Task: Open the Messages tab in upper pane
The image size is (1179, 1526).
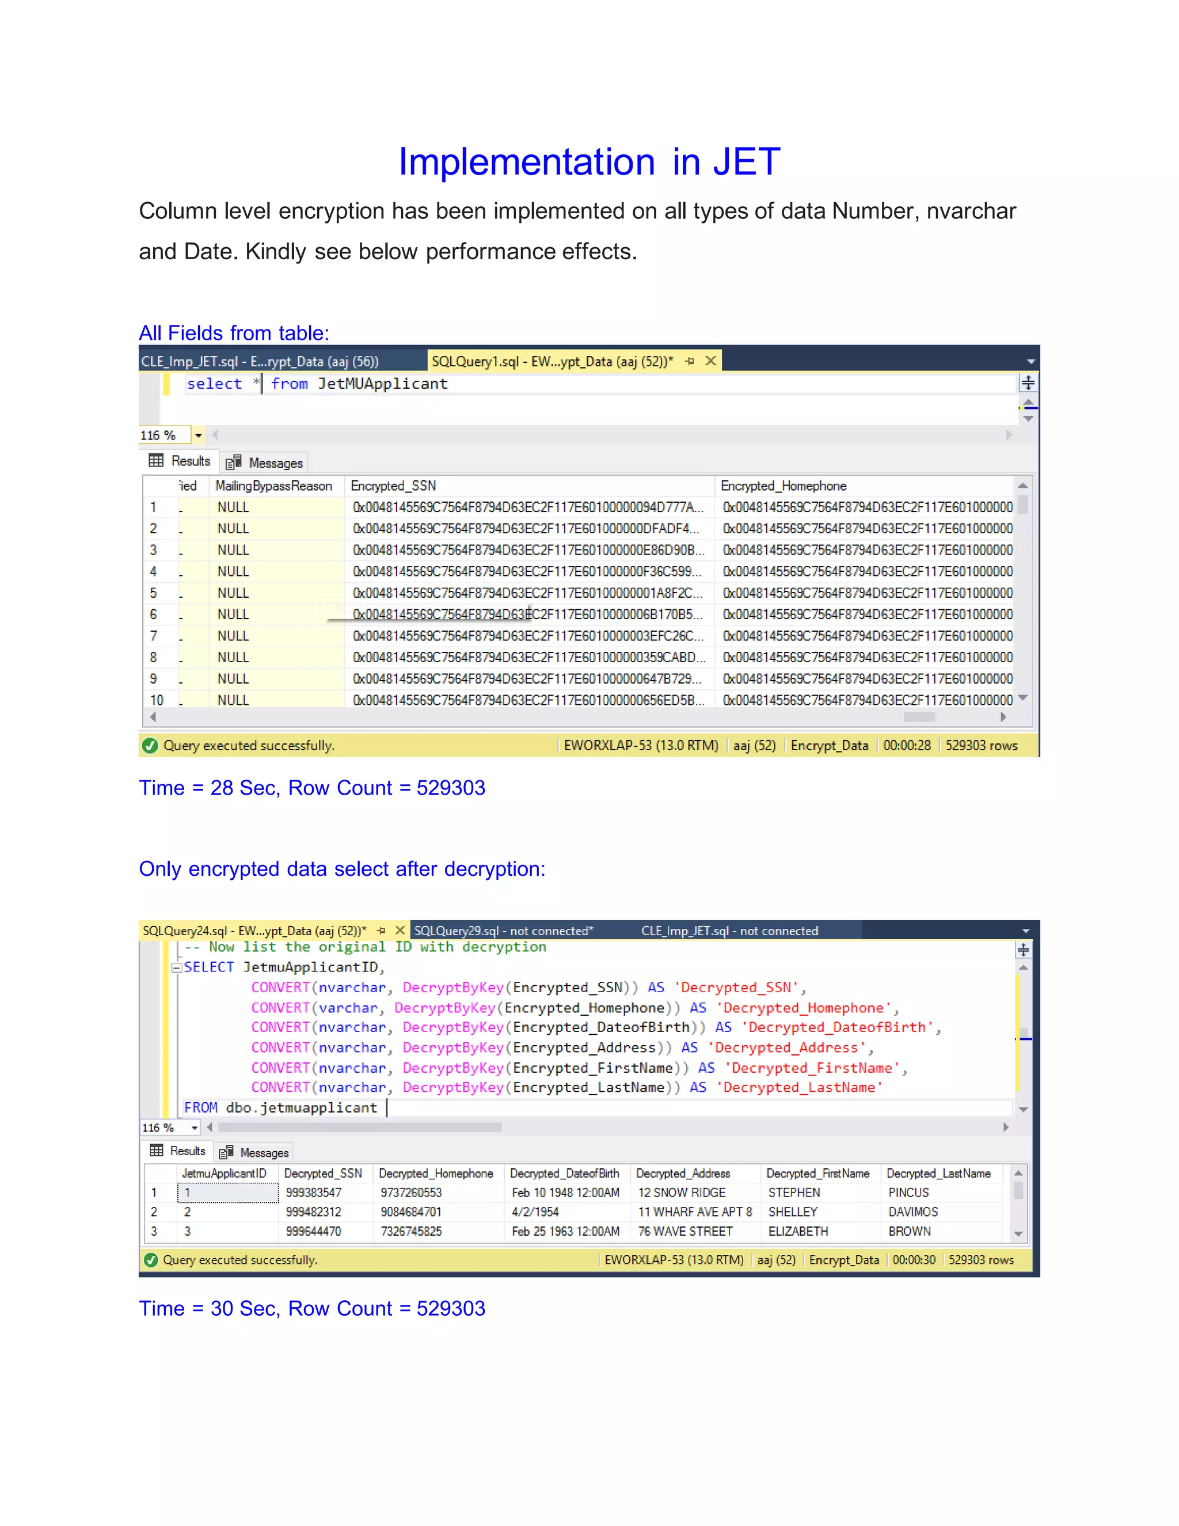Action: tap(264, 462)
